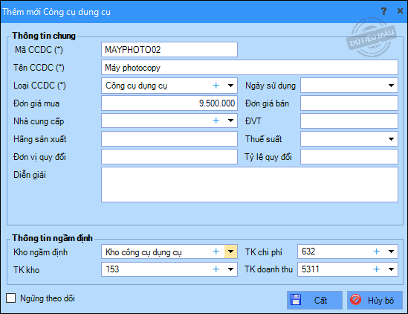408x314 pixels.
Task: Click the plus icon in TK kho field
Action: (x=216, y=269)
